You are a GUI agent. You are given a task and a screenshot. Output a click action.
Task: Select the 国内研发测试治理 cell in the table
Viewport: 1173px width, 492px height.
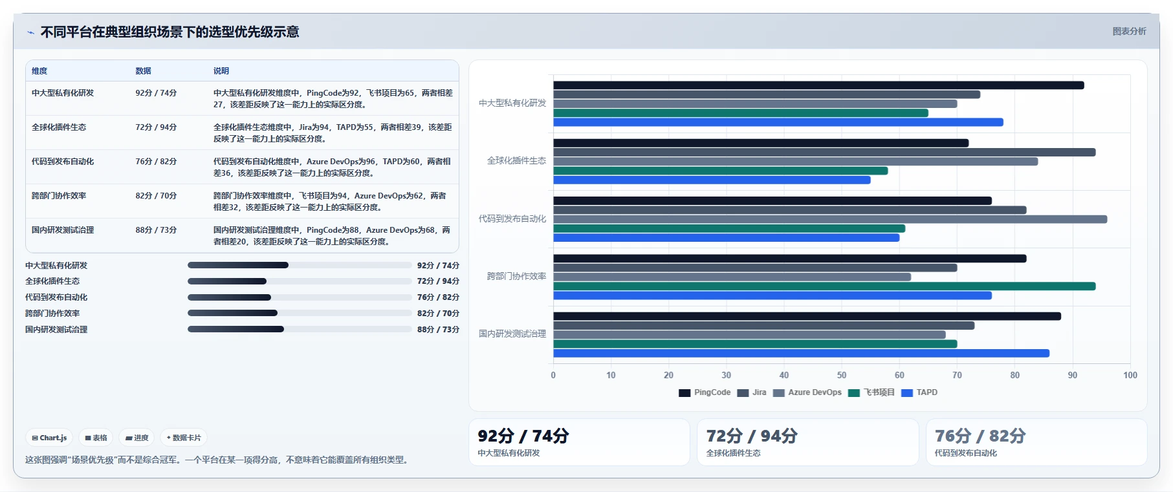(x=63, y=230)
